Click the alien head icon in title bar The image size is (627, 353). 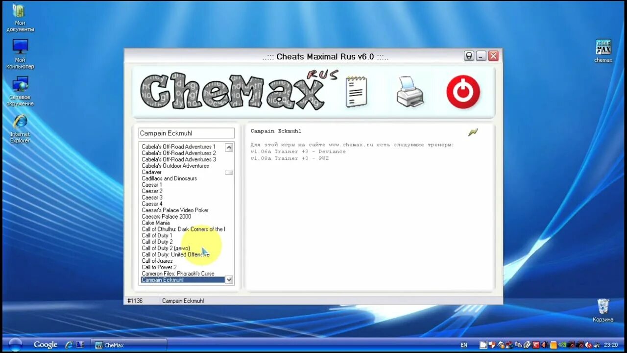pos(469,56)
